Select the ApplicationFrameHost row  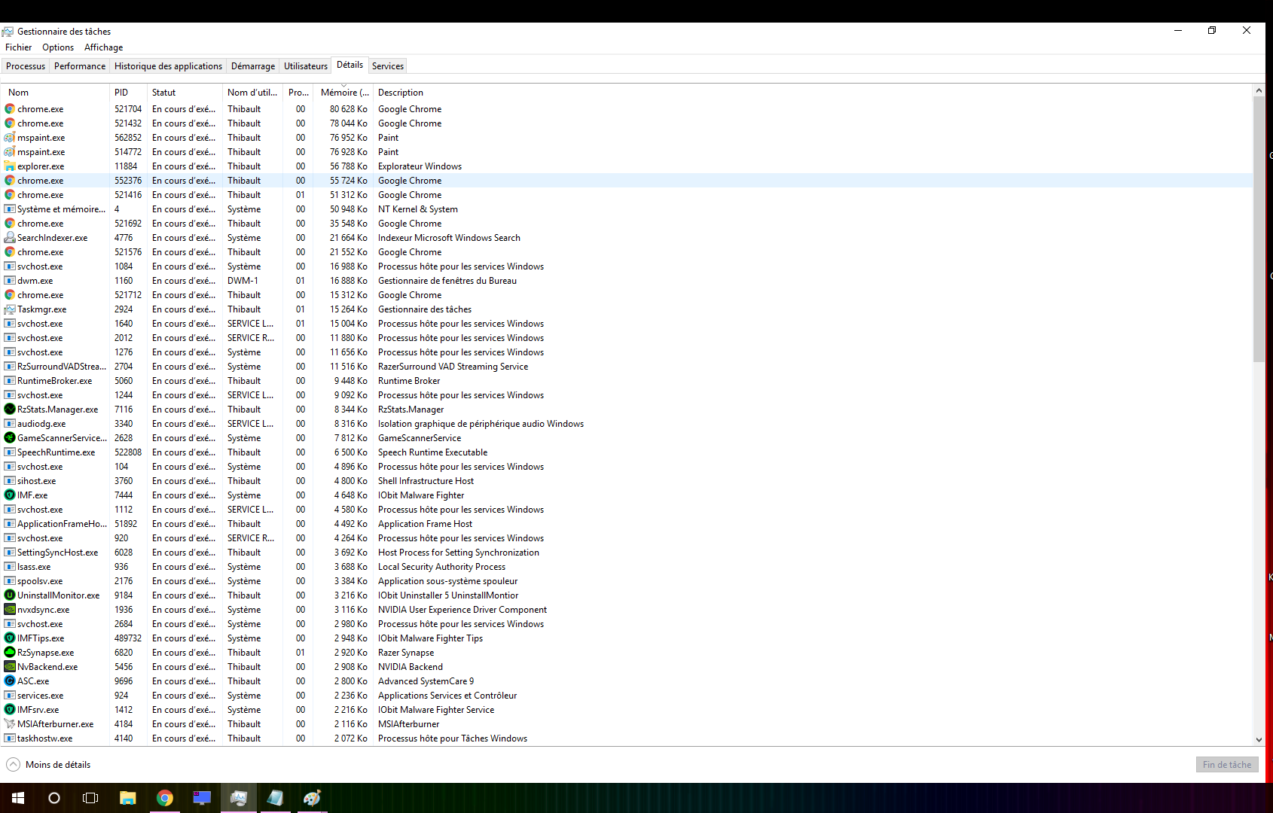click(x=627, y=524)
